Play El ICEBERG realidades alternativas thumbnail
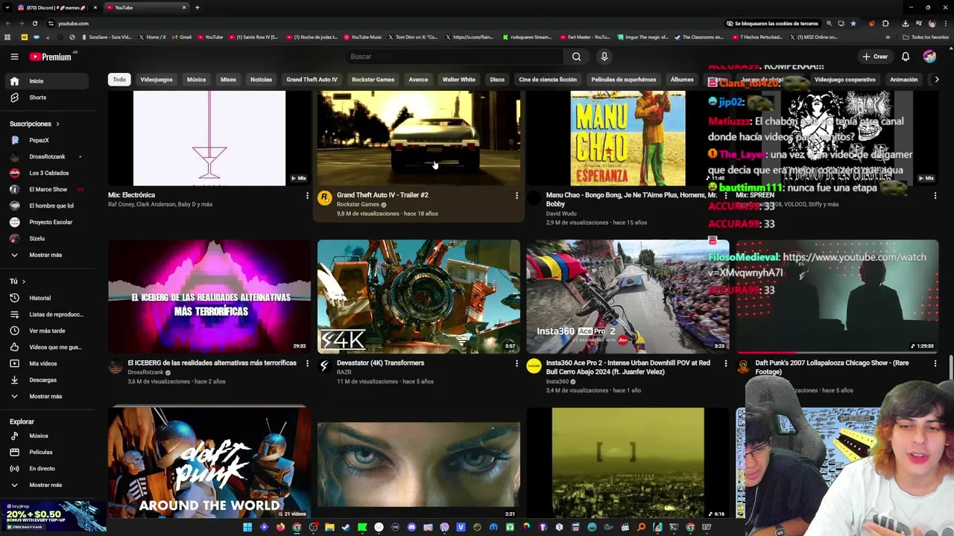Viewport: 954px width, 536px height. 209,296
